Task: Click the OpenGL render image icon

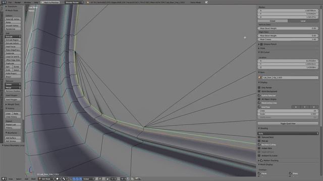Action: 137,179
